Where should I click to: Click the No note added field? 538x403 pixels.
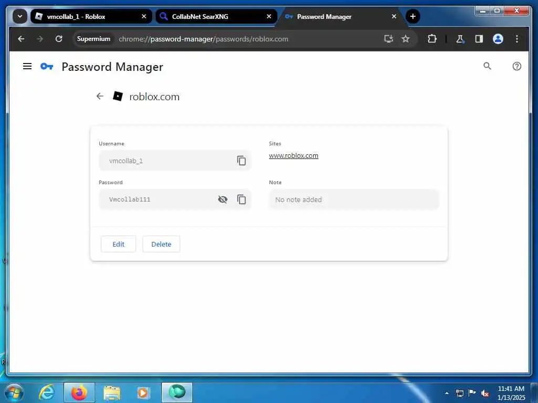(354, 199)
